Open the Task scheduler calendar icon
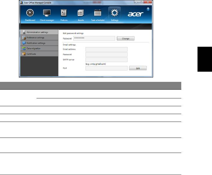Viewport: 212px width, 175px height. tap(97, 13)
